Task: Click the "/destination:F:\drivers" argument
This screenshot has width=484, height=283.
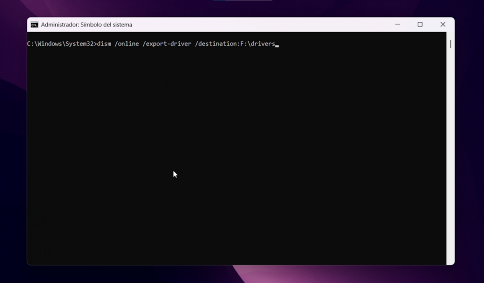Action: click(x=235, y=44)
